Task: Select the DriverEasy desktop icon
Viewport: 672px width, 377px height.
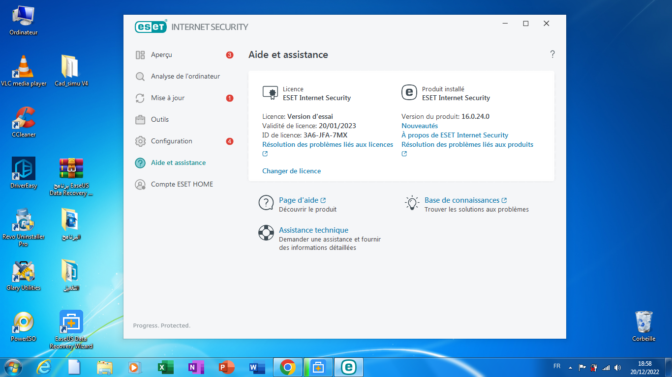Action: 24,173
